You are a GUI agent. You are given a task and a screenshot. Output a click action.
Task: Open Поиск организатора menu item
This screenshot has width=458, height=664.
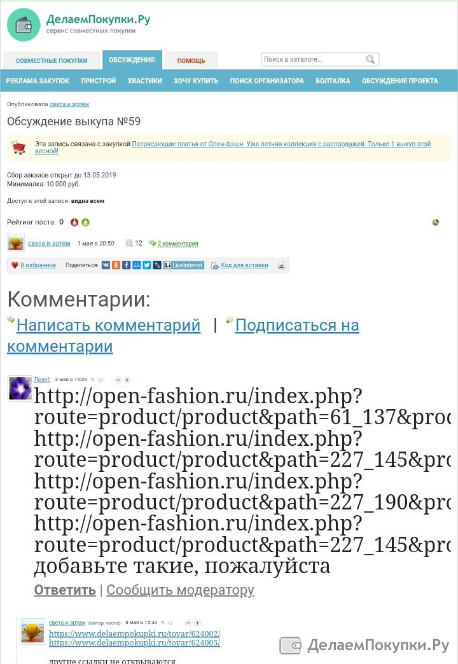click(x=267, y=81)
